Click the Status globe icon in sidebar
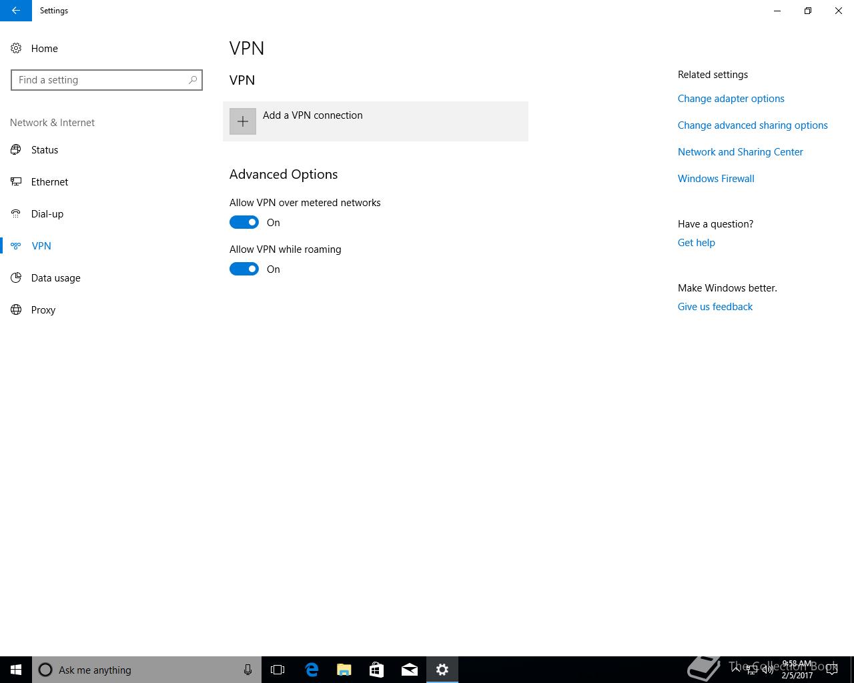This screenshot has height=683, width=854. [x=16, y=149]
